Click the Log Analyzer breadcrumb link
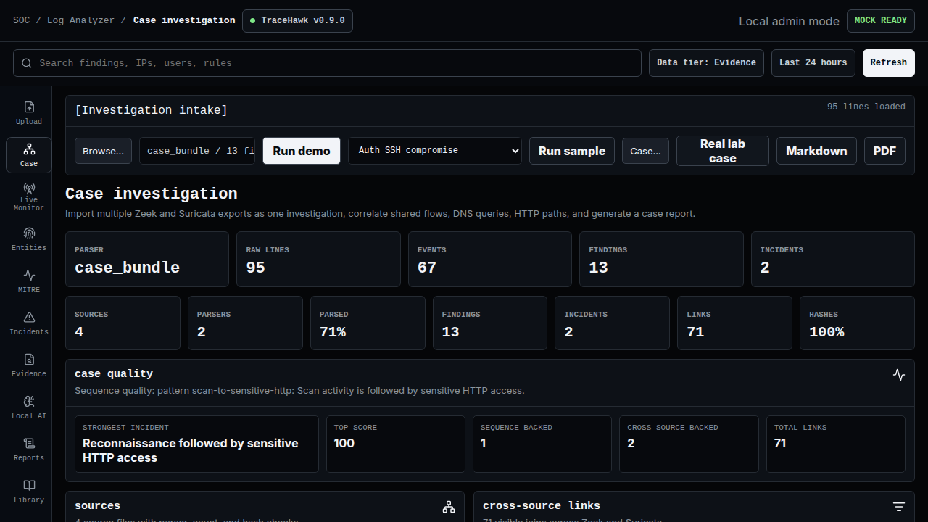928x522 pixels. [80, 20]
